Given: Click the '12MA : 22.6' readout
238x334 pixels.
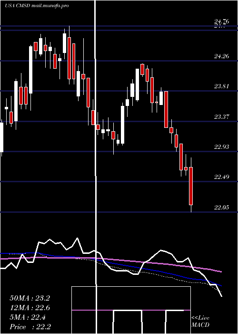Looking at the screenshot, I should click(30, 308).
